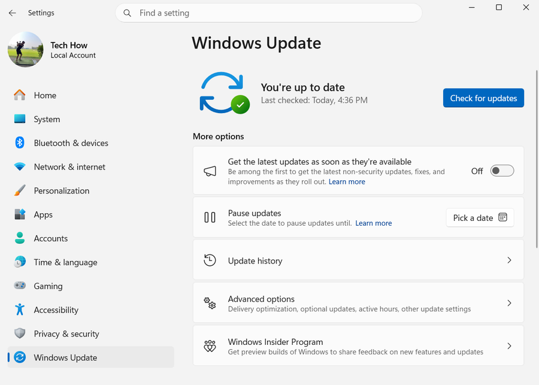Open Personalization settings
The width and height of the screenshot is (539, 385).
(x=91, y=191)
